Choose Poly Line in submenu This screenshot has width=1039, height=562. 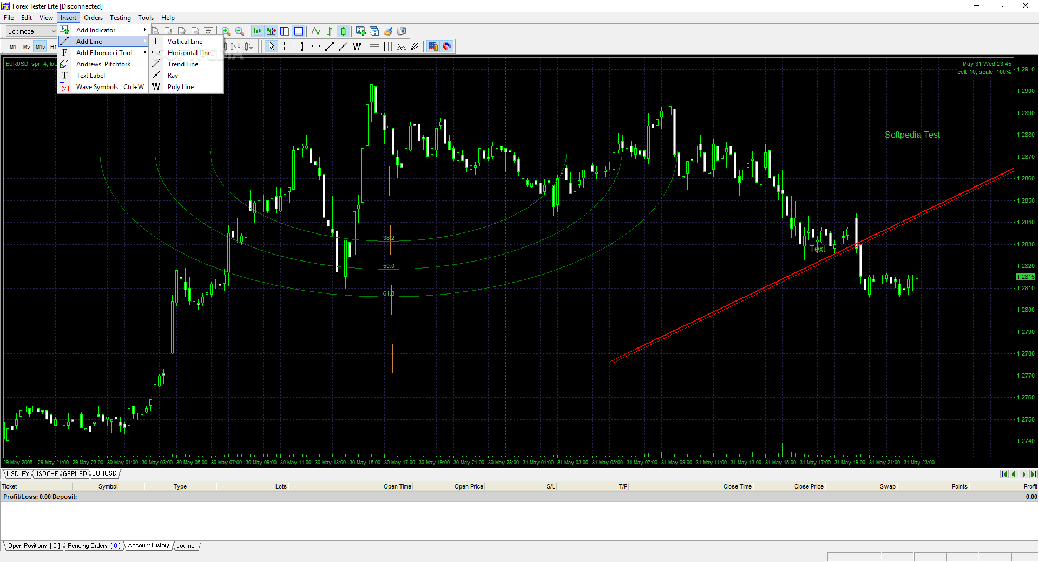coord(186,87)
